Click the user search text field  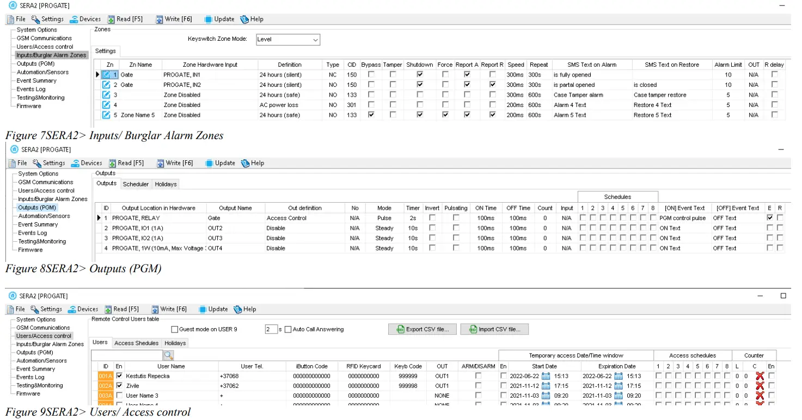pyautogui.click(x=126, y=355)
